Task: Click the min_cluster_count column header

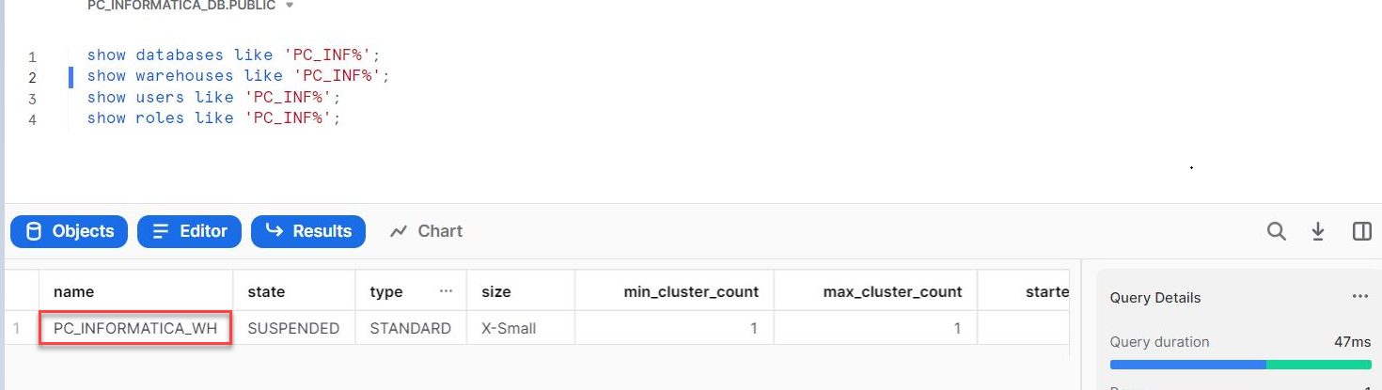Action: pos(691,291)
